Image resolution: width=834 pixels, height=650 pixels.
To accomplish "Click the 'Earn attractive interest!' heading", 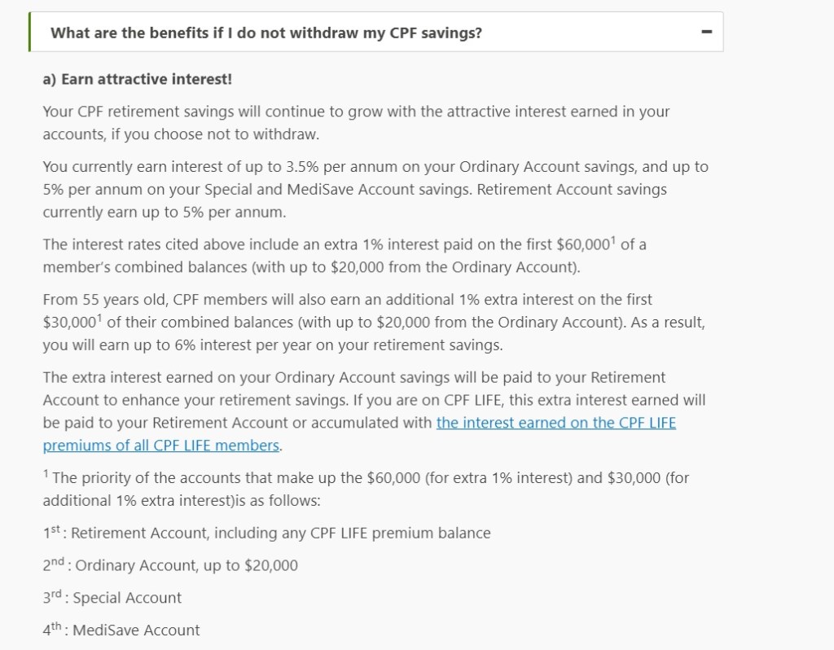I will (138, 79).
